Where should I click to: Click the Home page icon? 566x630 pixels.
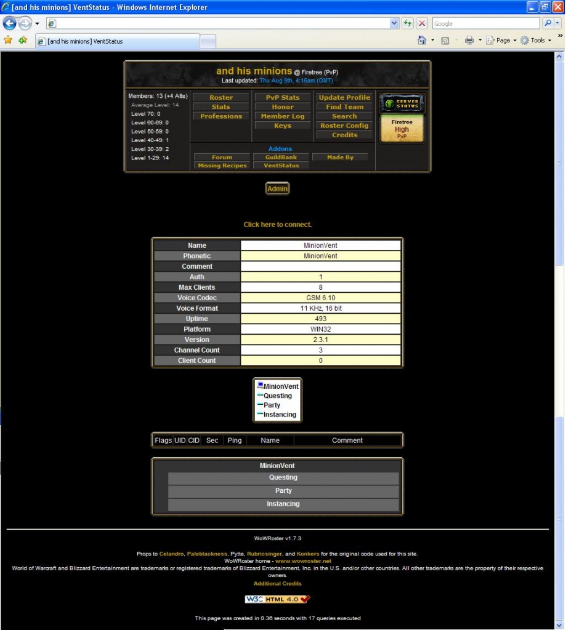422,40
